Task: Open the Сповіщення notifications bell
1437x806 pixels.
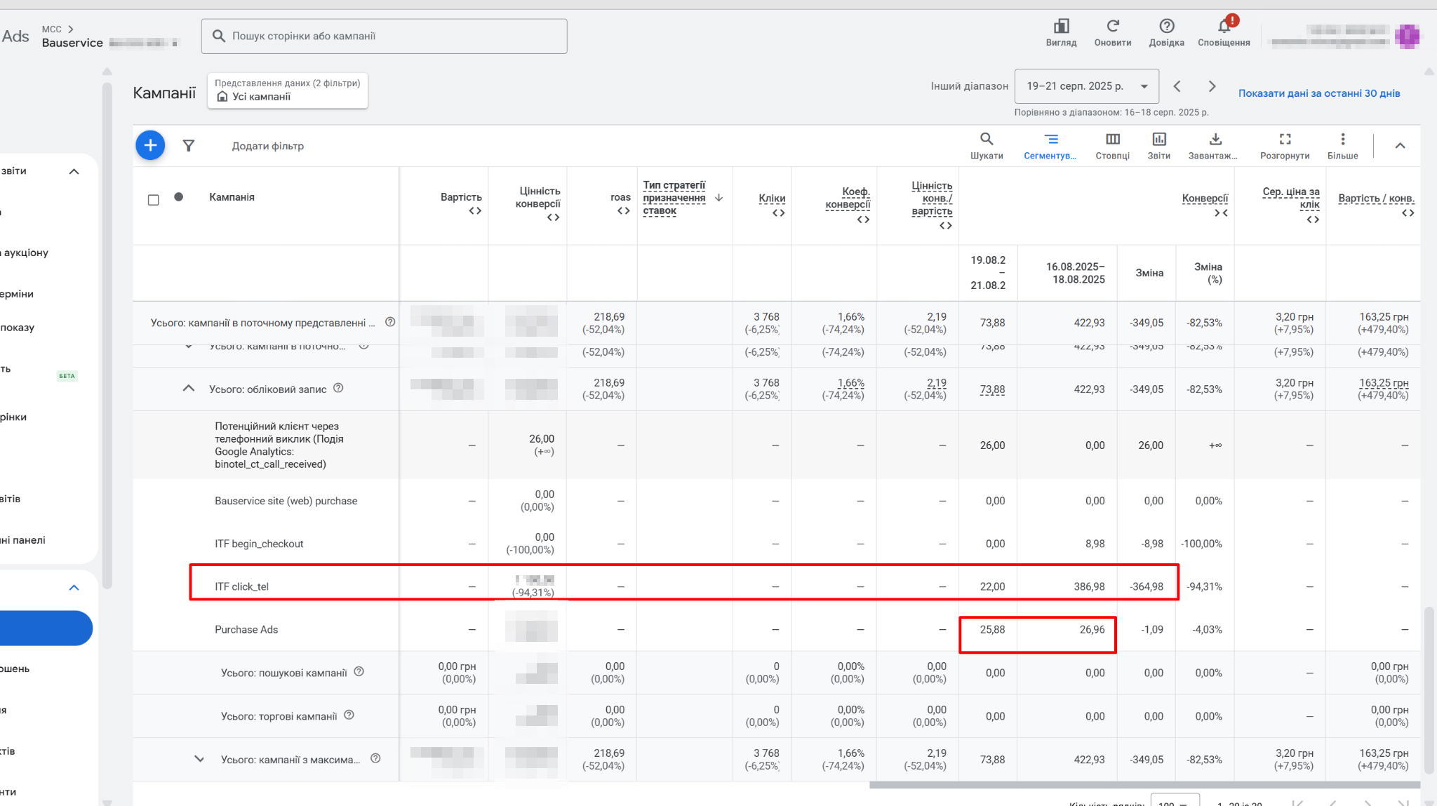Action: (1224, 27)
